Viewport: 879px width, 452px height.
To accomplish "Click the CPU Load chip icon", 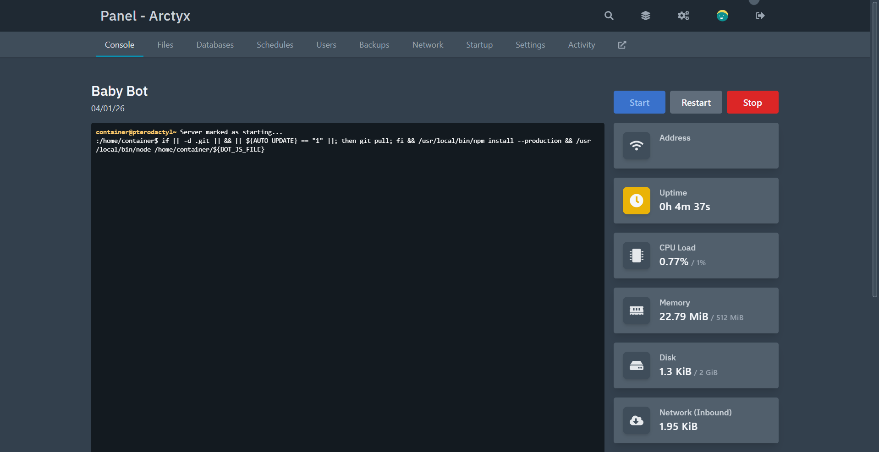I will [636, 256].
